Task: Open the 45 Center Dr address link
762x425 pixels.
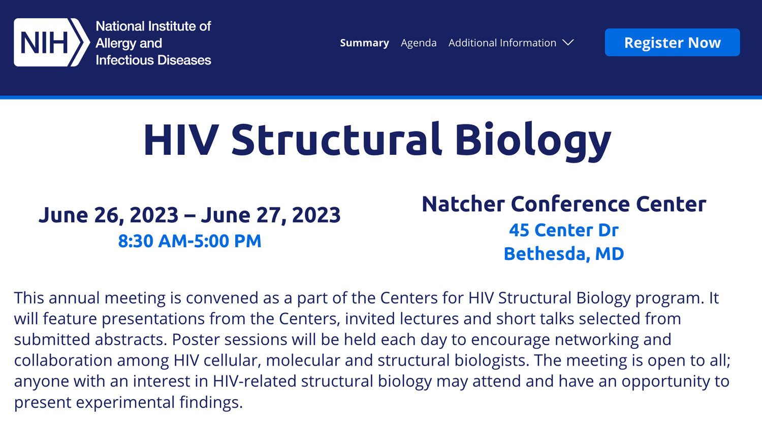Action: pyautogui.click(x=564, y=231)
